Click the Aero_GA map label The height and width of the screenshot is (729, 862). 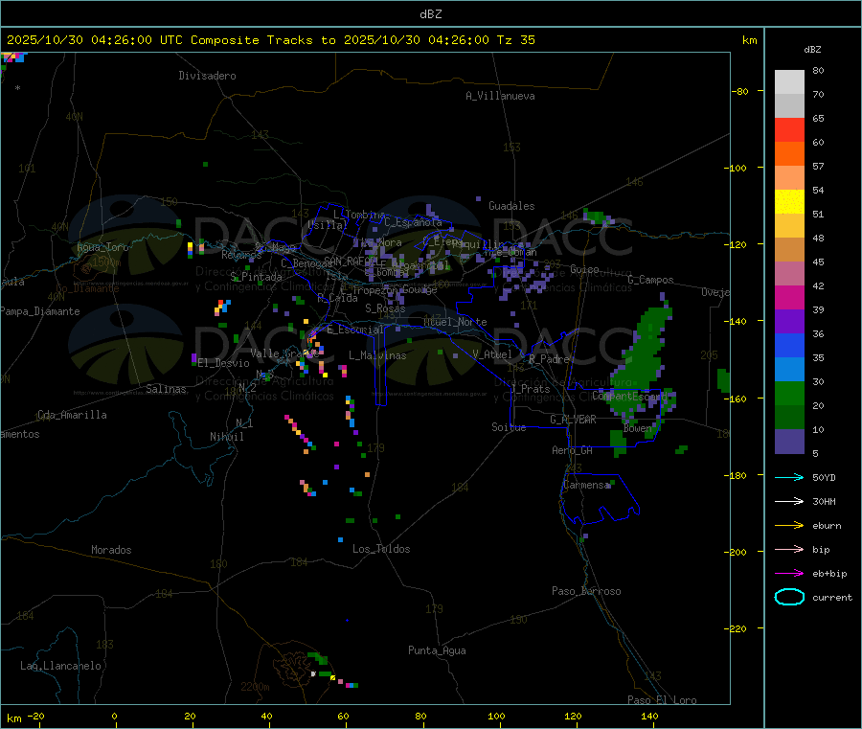[573, 450]
